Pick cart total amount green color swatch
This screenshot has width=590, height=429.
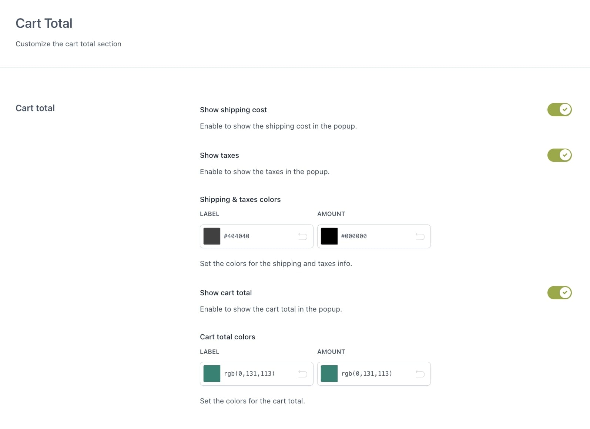(329, 374)
